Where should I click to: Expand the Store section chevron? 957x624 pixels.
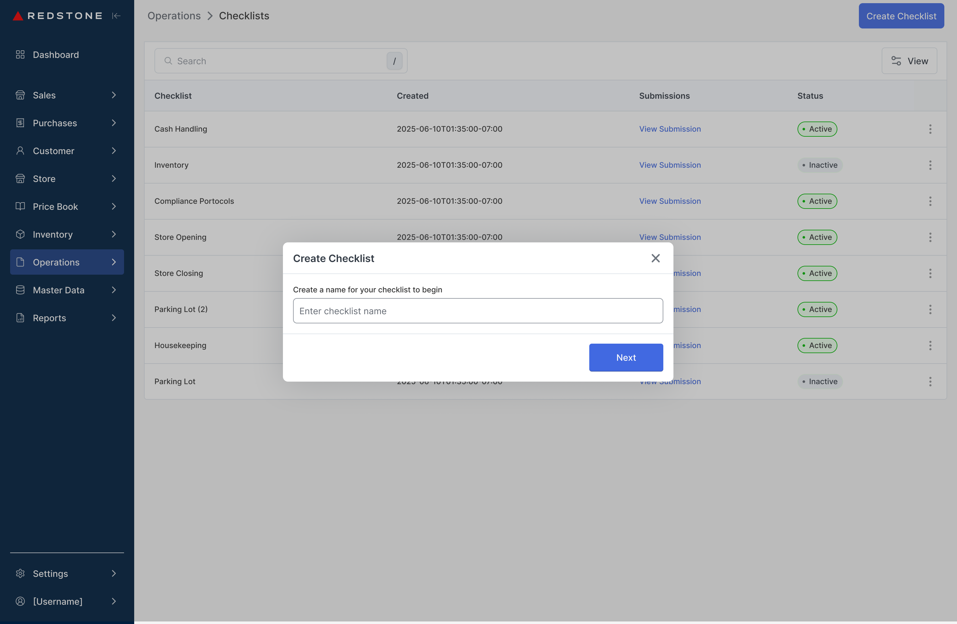click(114, 178)
